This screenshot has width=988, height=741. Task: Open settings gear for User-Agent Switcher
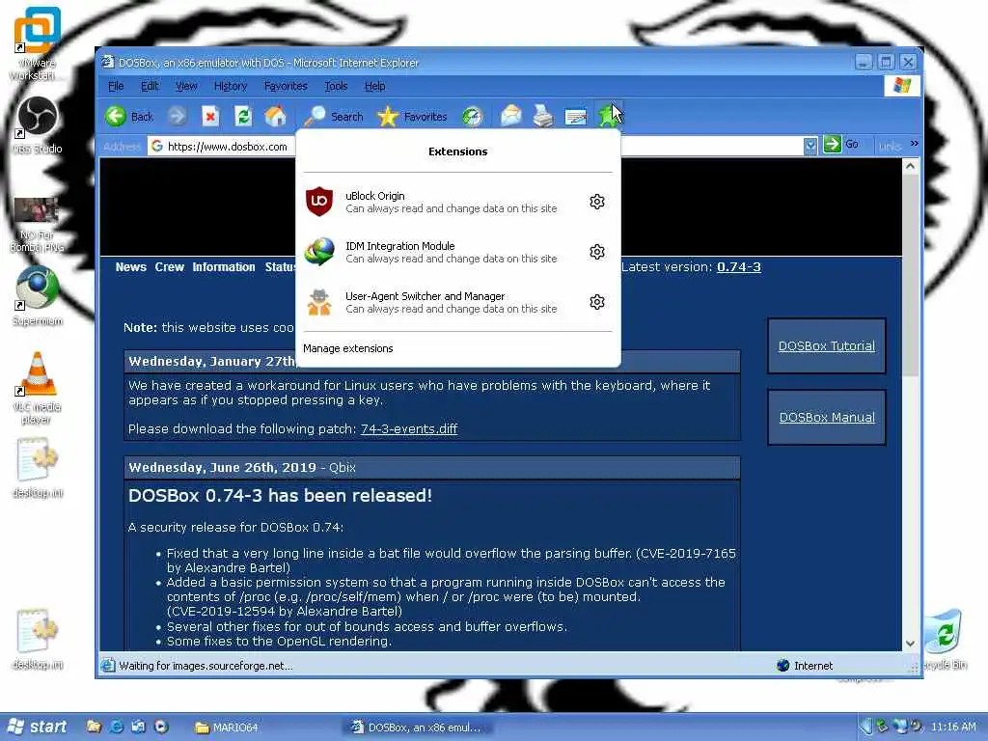point(596,302)
